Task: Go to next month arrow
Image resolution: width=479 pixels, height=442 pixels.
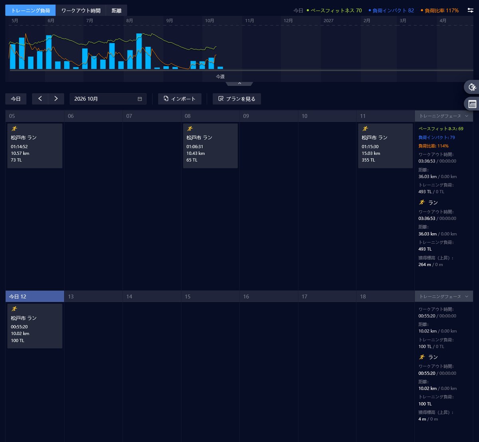Action: point(56,99)
